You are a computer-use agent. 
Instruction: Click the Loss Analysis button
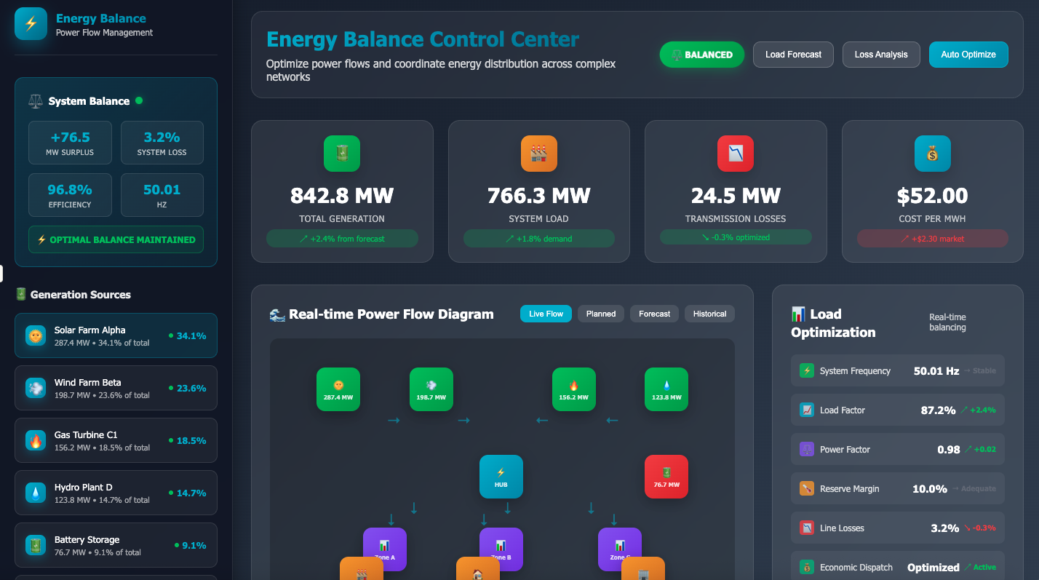point(880,55)
